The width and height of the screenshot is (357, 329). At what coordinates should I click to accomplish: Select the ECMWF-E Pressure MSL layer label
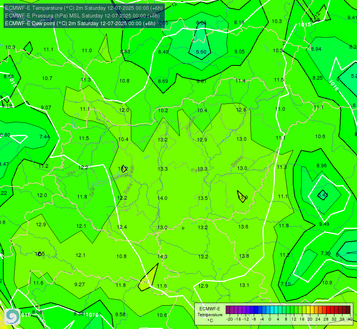[82, 16]
